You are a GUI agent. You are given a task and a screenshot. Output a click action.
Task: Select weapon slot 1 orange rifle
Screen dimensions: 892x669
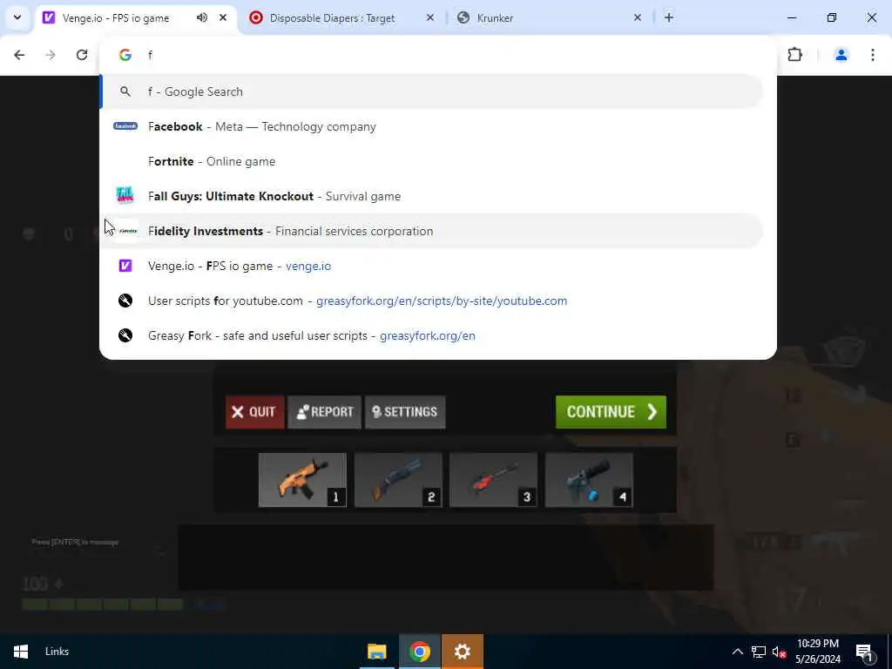tap(302, 480)
